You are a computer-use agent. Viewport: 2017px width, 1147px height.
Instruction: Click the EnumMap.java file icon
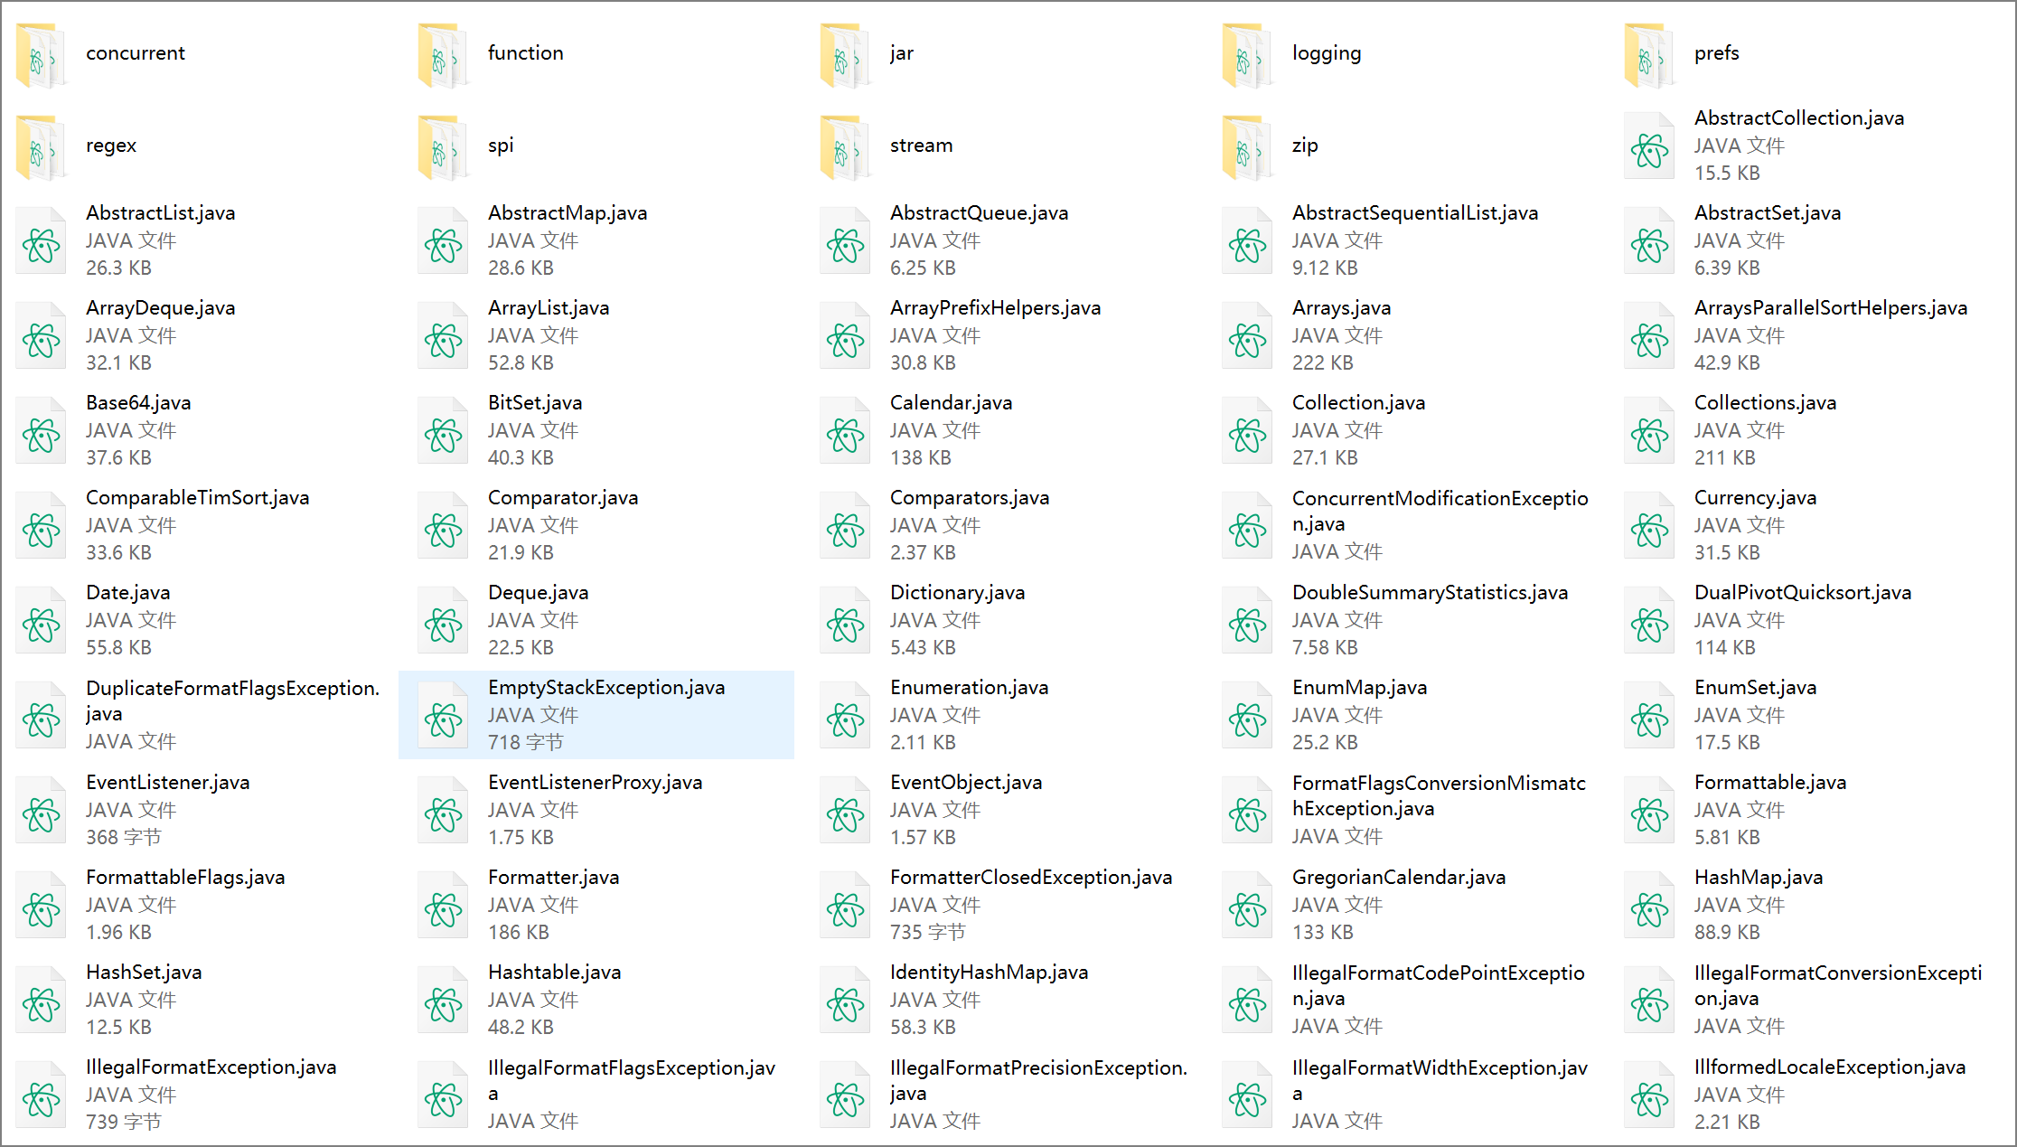[1248, 715]
